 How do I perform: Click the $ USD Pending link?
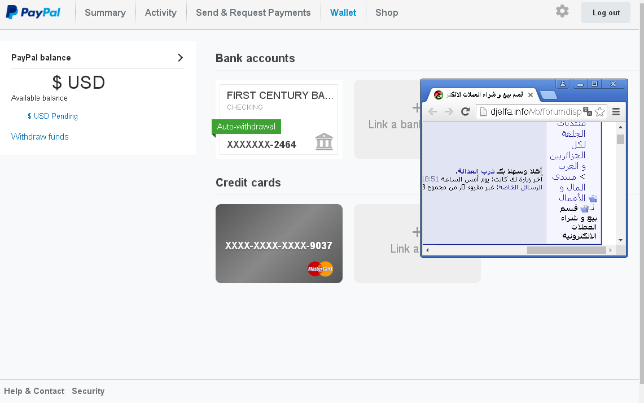pyautogui.click(x=52, y=116)
